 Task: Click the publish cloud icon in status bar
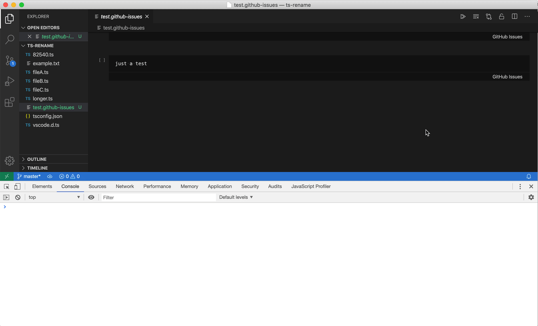click(50, 176)
